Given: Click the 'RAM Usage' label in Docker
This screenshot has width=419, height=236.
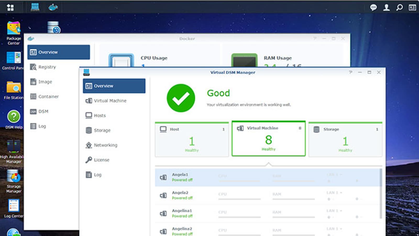Looking at the screenshot, I should (x=278, y=58).
